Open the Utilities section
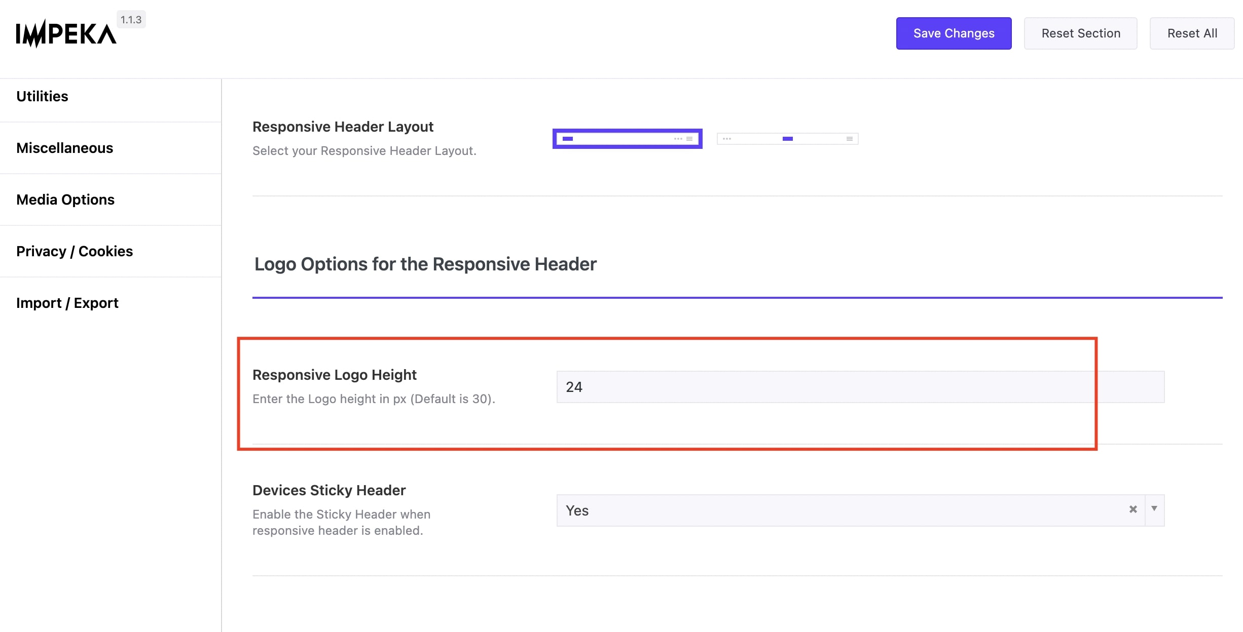This screenshot has width=1243, height=632. click(43, 96)
